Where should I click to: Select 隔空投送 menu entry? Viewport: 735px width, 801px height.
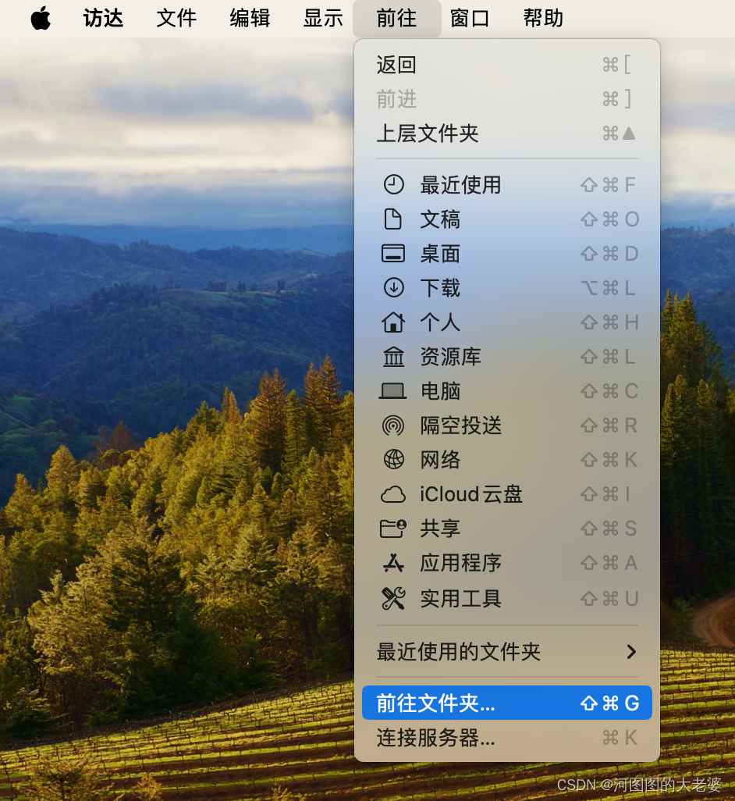507,425
